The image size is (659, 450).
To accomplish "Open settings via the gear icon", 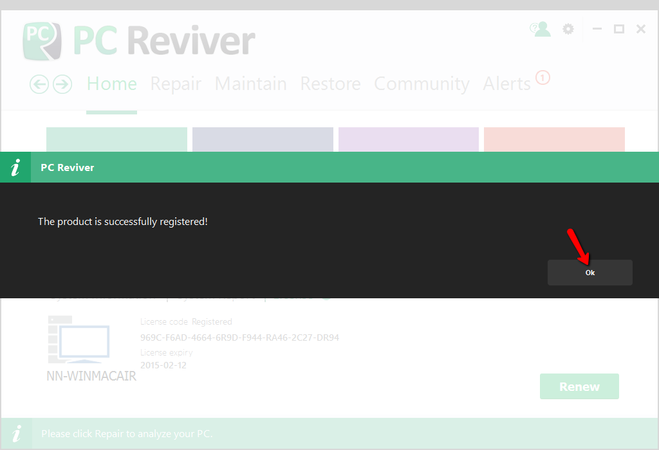I will (x=568, y=29).
